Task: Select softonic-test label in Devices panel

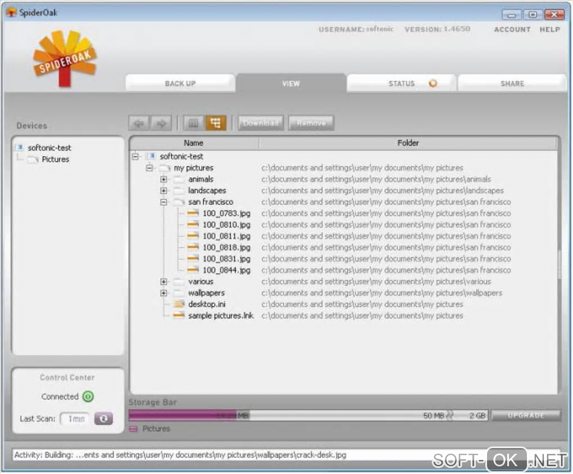Action: coord(49,148)
